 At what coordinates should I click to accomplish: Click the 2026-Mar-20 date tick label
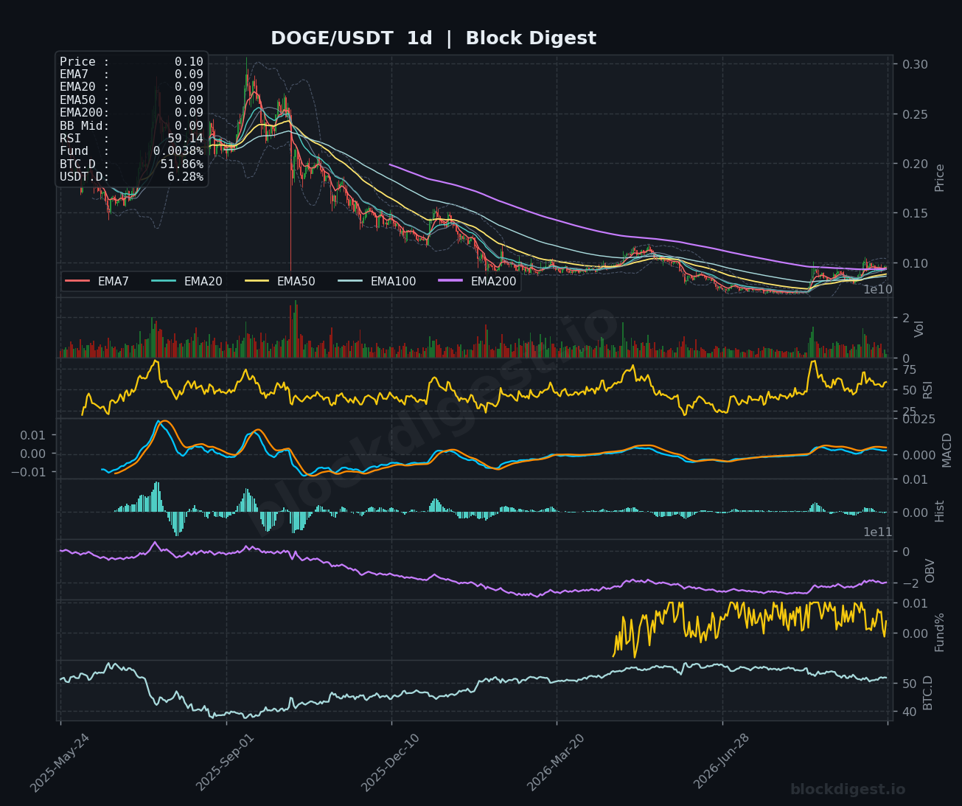tap(557, 762)
